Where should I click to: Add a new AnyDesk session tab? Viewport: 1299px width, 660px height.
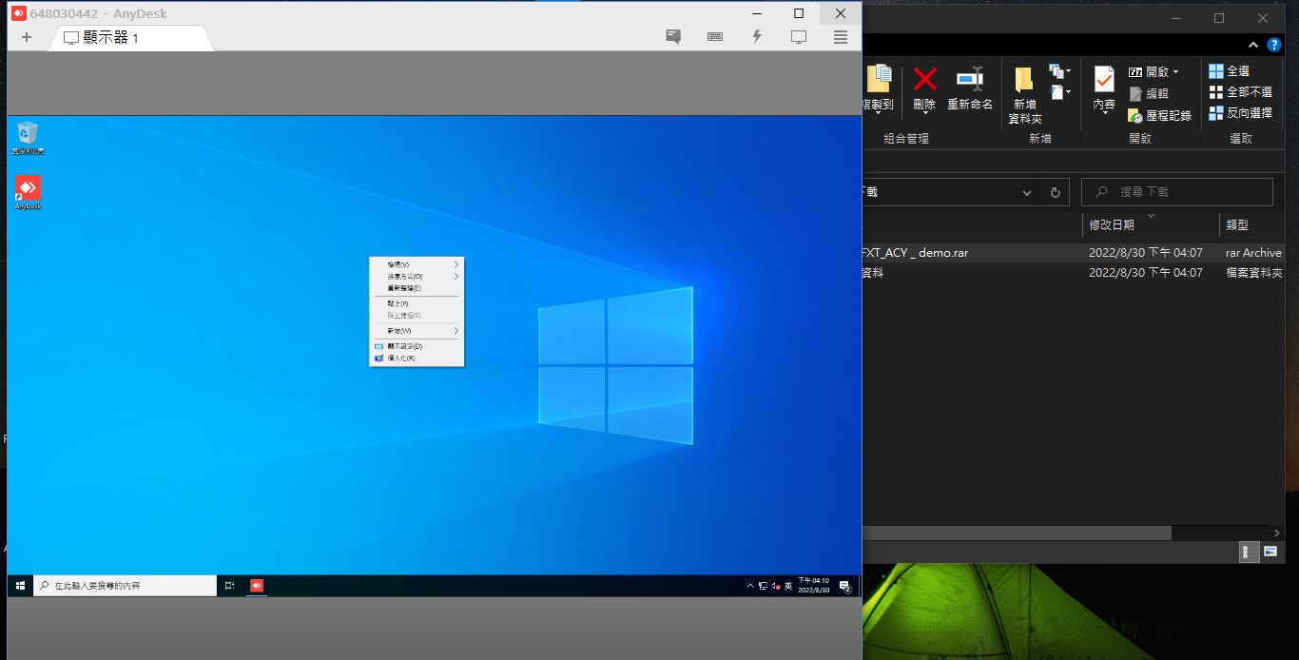click(26, 37)
